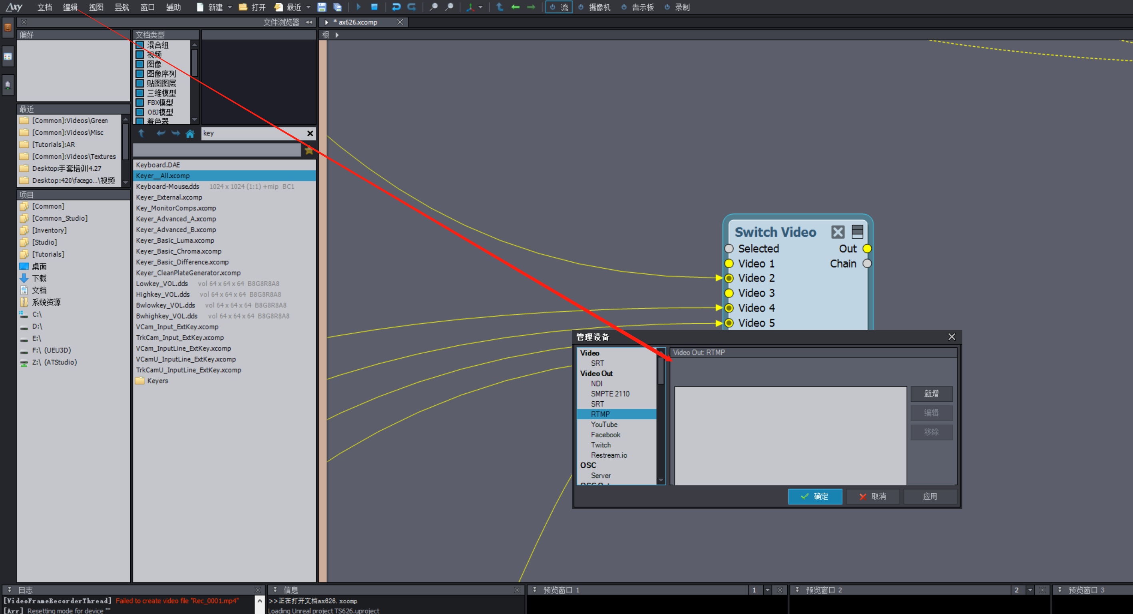Screen dimensions: 1133x614
Task: Open the 最近 dropdown arrow
Action: click(x=308, y=7)
